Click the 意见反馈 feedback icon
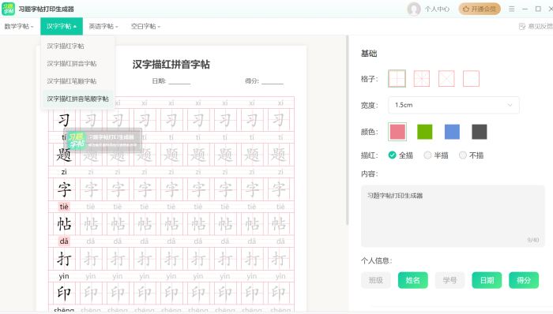Viewport: 553px width, 314px height. [522, 26]
